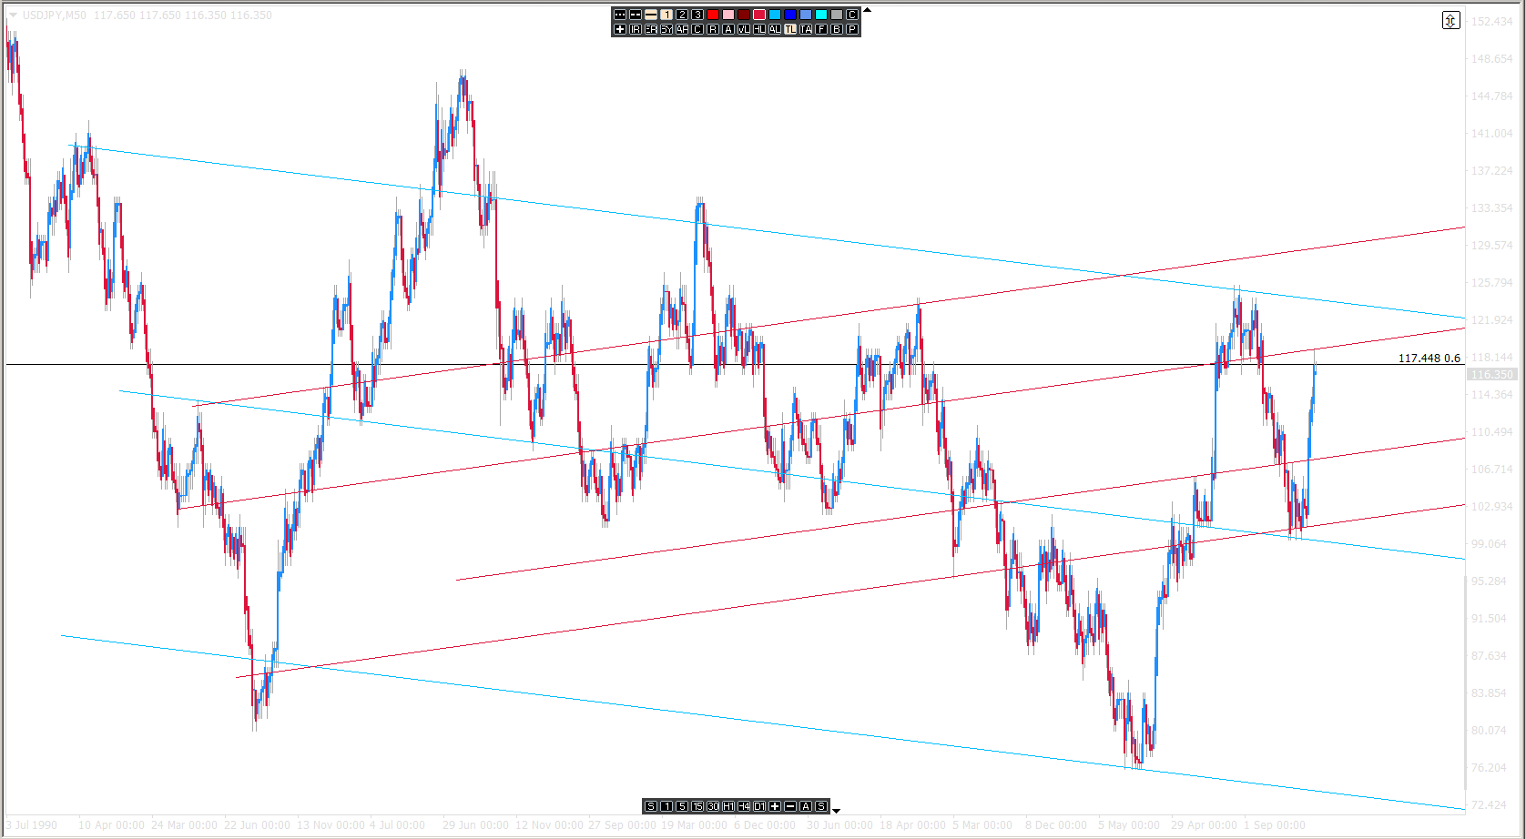This screenshot has height=839, width=1526.
Task: Collapse the drawing toolbar with the up arrow
Action: pos(867,11)
